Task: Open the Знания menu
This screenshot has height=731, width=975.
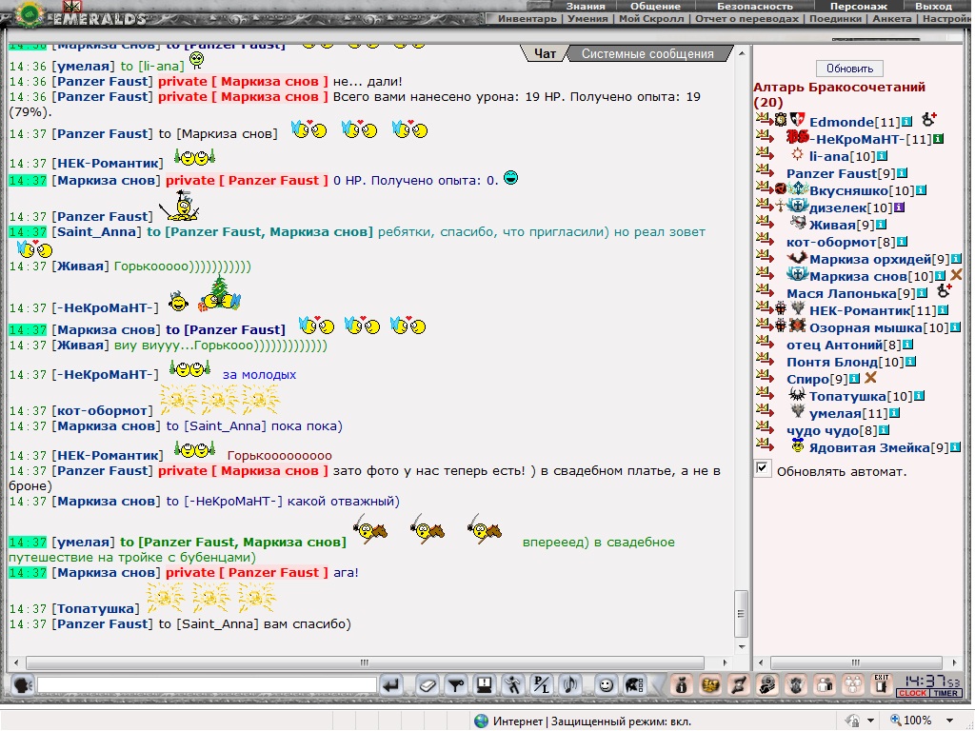Action: [586, 7]
